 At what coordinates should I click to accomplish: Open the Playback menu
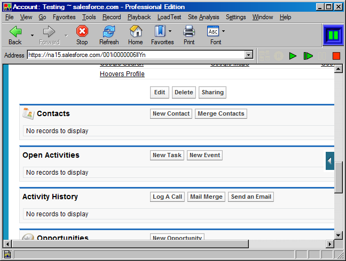[139, 17]
